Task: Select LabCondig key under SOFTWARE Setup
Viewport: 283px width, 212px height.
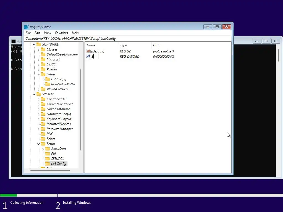Action: [x=59, y=79]
